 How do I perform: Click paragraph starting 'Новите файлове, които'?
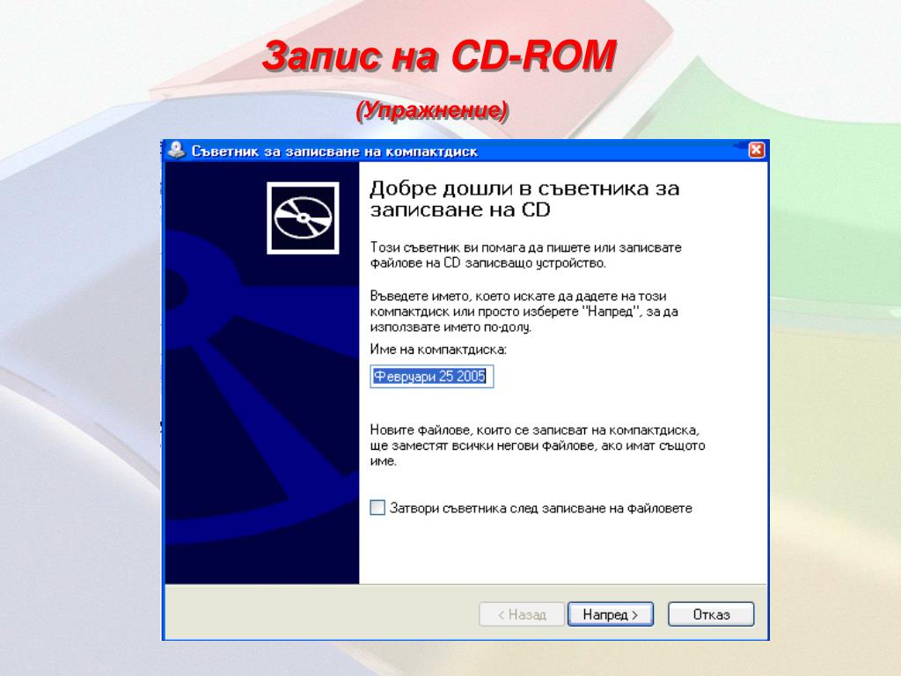click(x=538, y=445)
